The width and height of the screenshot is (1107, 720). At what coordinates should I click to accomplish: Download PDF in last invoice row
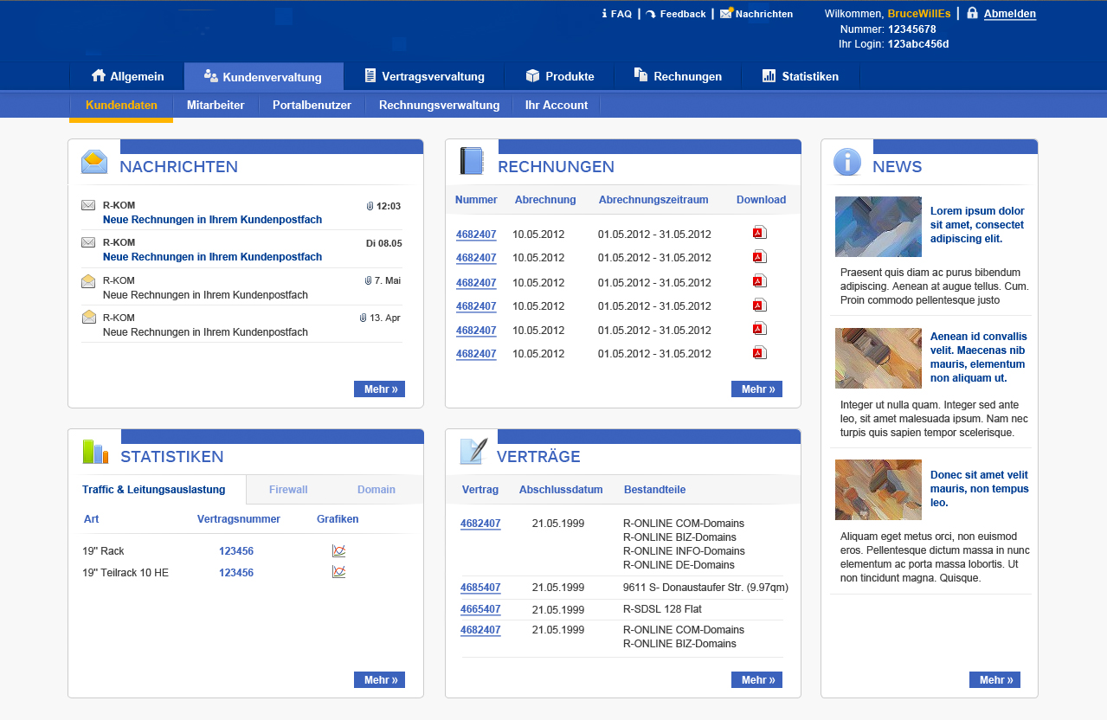(759, 352)
